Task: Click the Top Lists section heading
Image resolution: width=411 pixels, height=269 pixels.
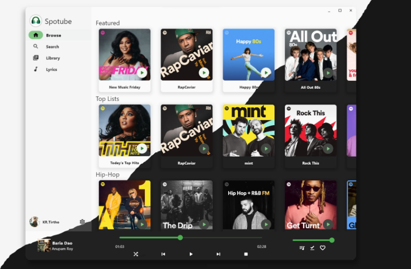Action: (107, 99)
